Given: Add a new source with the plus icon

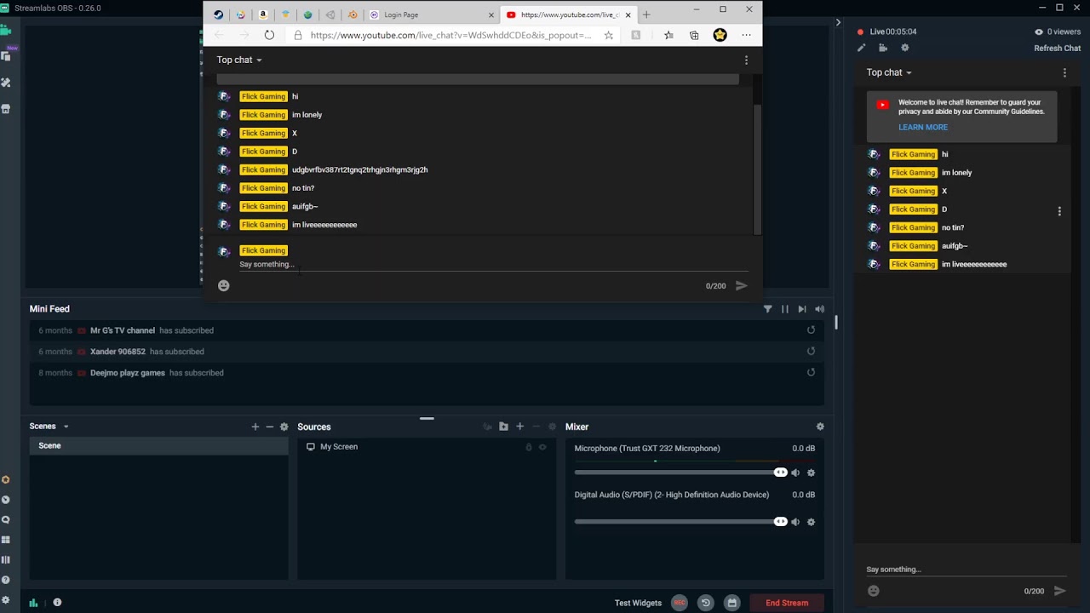Looking at the screenshot, I should click(519, 427).
